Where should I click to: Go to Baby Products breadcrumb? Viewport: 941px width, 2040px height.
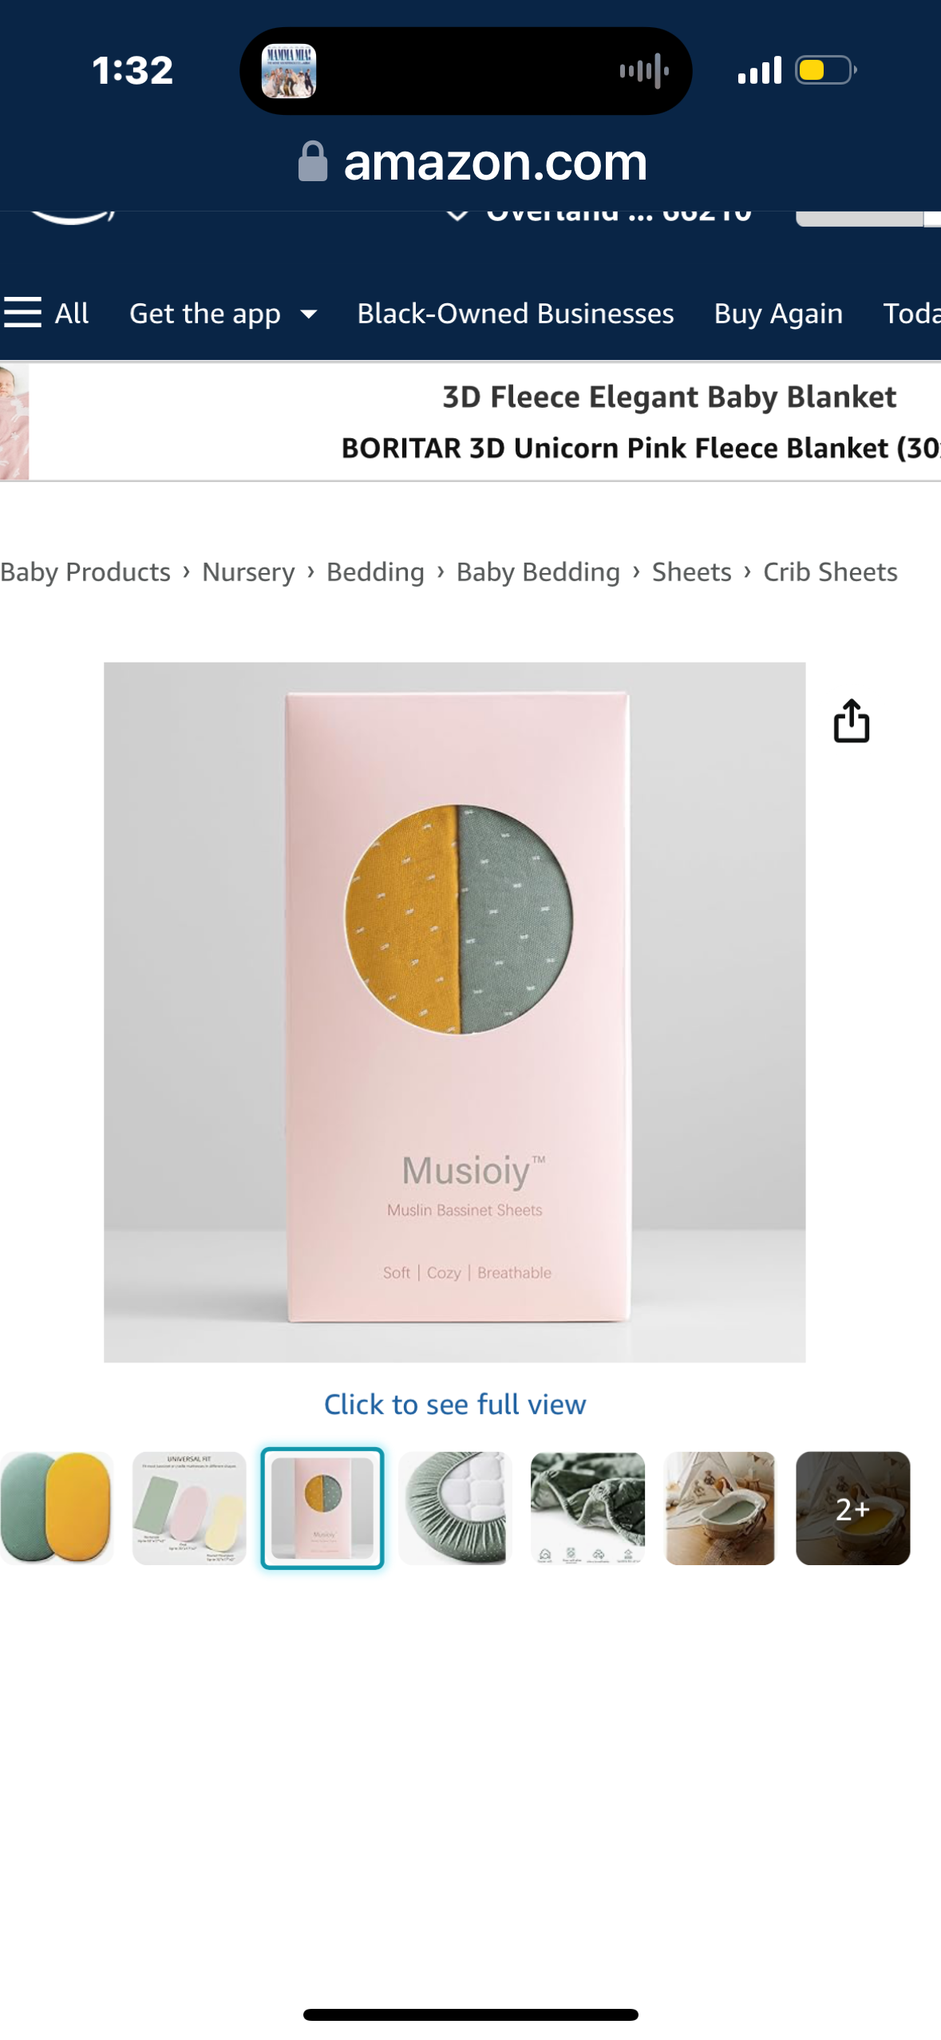pyautogui.click(x=85, y=572)
